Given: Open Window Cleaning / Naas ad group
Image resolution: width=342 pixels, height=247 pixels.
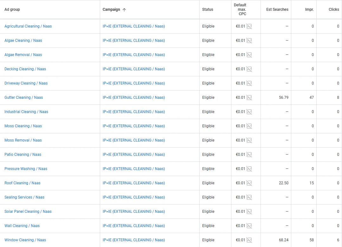Looking at the screenshot, I should coord(25,240).
